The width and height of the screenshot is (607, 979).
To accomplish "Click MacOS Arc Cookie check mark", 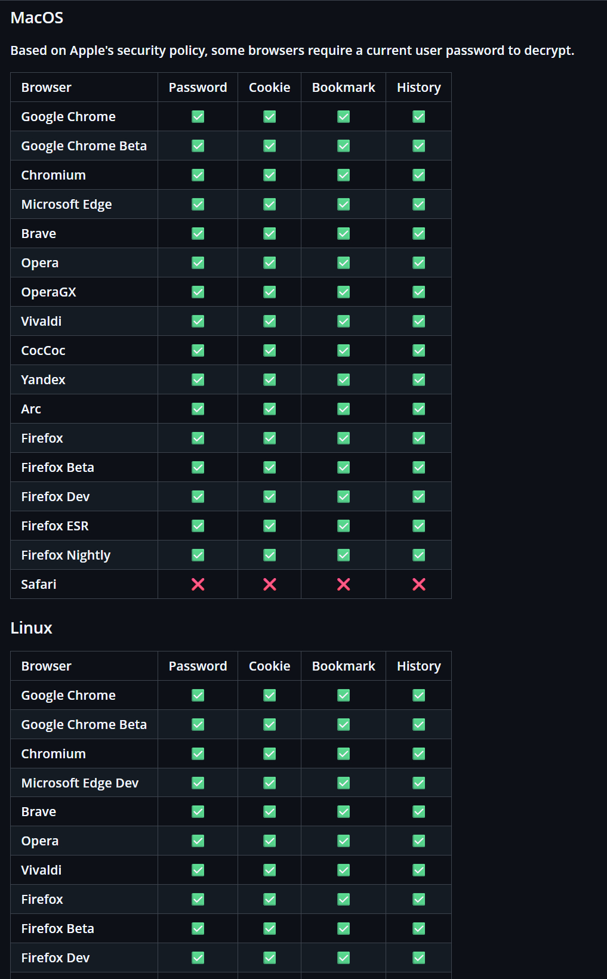I will (270, 409).
